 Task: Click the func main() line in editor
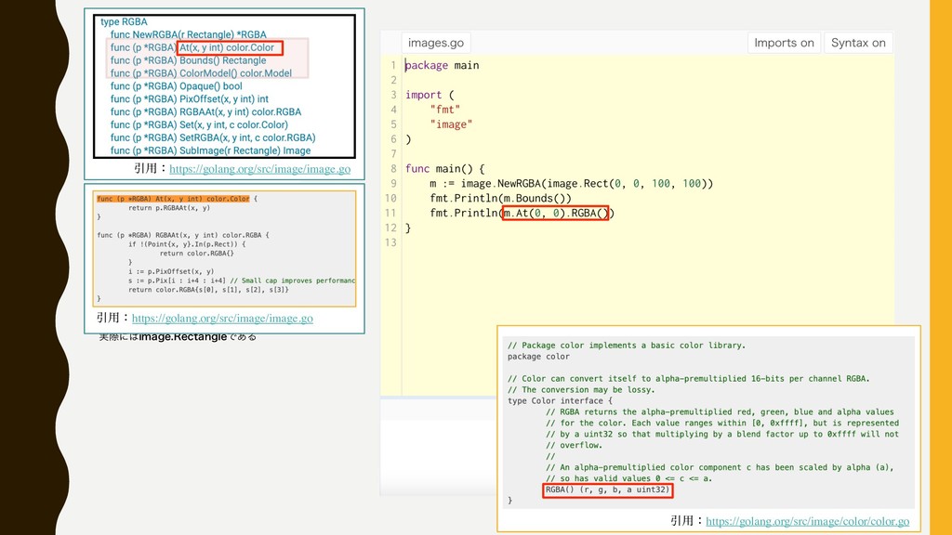(445, 169)
